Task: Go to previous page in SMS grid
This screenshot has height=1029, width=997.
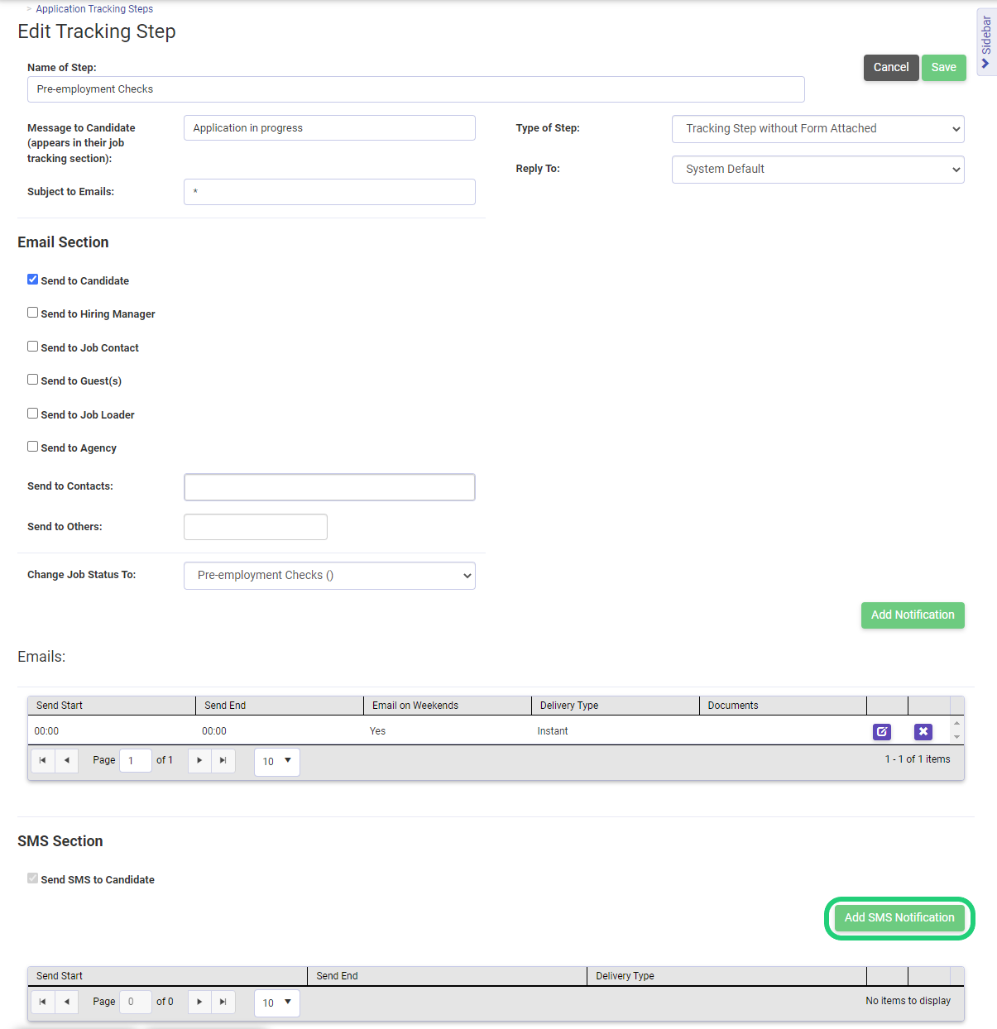Action: tap(66, 1002)
